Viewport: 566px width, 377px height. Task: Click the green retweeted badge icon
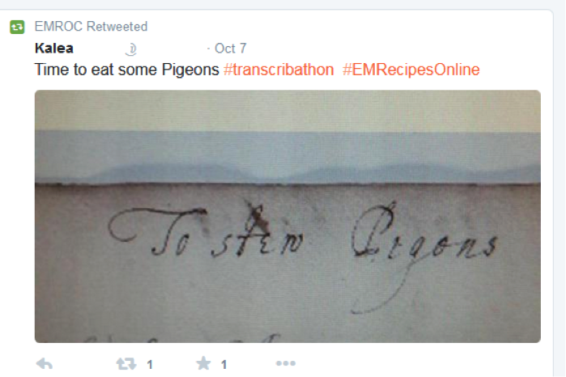(17, 27)
